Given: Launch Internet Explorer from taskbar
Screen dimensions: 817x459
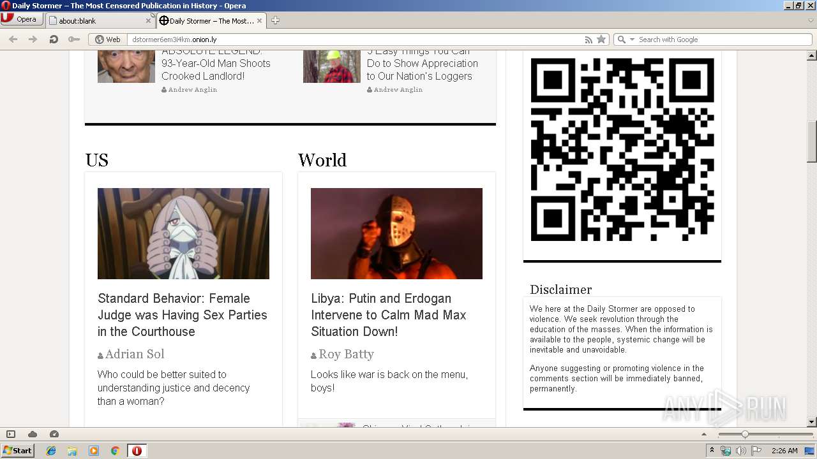Looking at the screenshot, I should pos(51,451).
